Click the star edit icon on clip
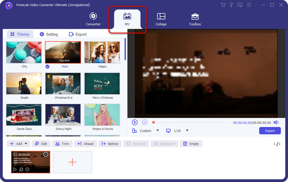Viewport: 288px width, 182px height. [21, 170]
